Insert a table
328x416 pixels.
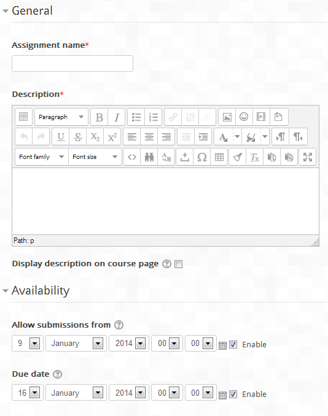219,157
